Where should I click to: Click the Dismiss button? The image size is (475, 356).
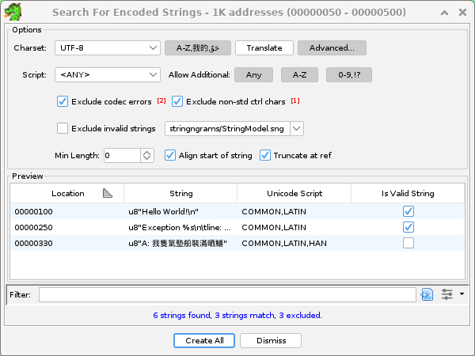pos(270,340)
